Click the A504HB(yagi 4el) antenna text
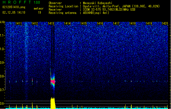This screenshot has width=171, height=109. point(96,13)
